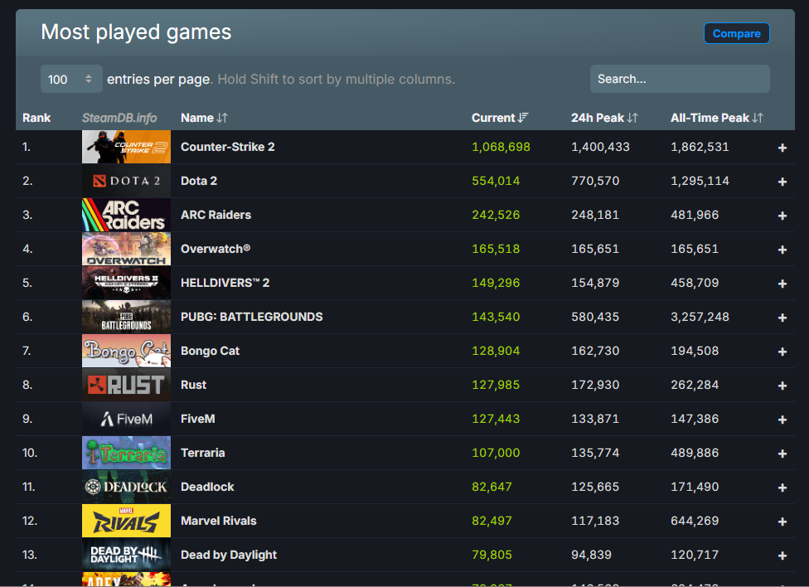Sort table by Name column
The image size is (809, 587).
[204, 118]
